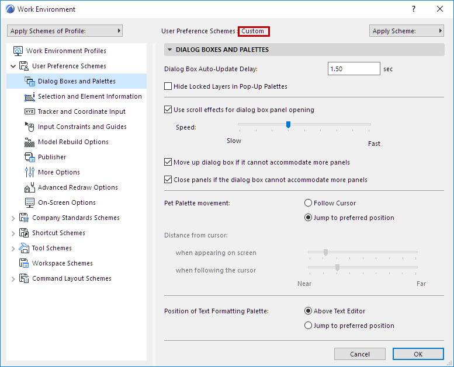Viewport: 454px width, 367px height.
Task: Click the Publisher icon in the tree
Action: [30, 157]
